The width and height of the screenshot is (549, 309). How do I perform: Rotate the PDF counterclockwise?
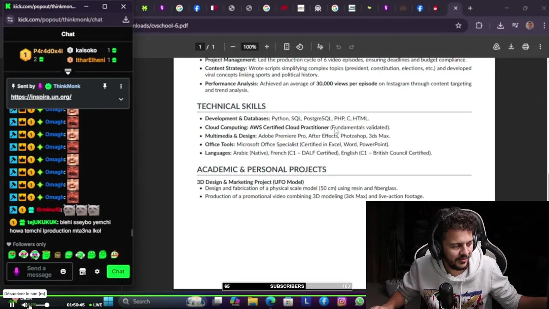coord(300,47)
